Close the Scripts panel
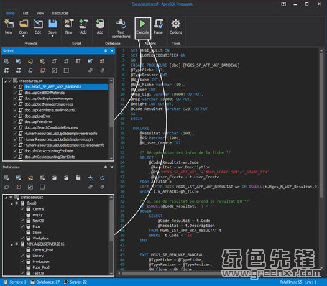This screenshot has width=327, height=286. 112,51
